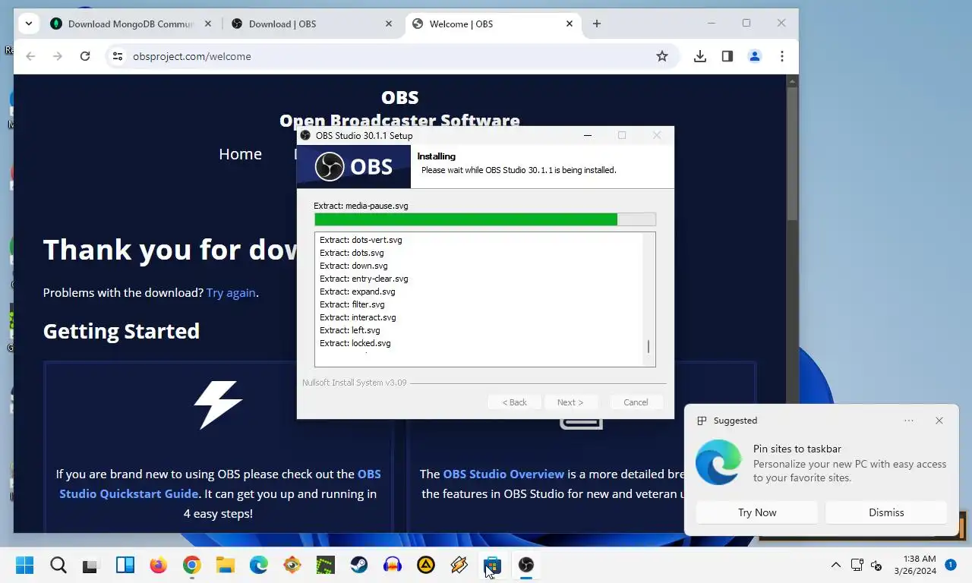This screenshot has height=583, width=972.
Task: Open a new Chrome tab
Action: [597, 24]
